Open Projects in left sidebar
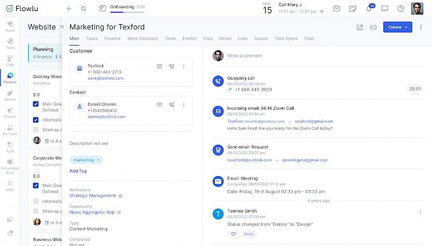Screen dimensions: 432x246 [10, 79]
